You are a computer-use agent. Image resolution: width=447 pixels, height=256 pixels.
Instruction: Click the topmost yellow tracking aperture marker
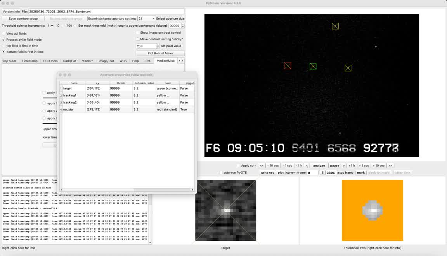[x=335, y=26]
